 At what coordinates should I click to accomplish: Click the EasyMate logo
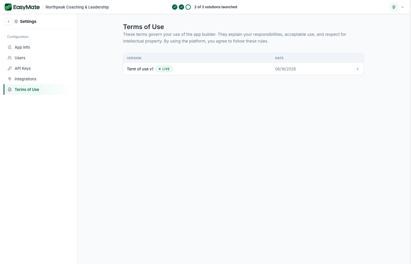(22, 7)
